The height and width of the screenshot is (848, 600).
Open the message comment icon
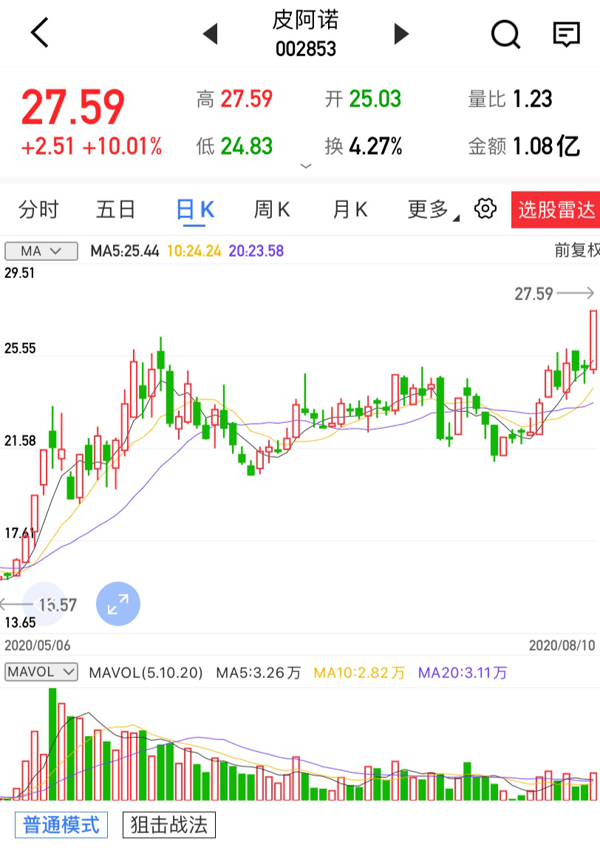566,34
